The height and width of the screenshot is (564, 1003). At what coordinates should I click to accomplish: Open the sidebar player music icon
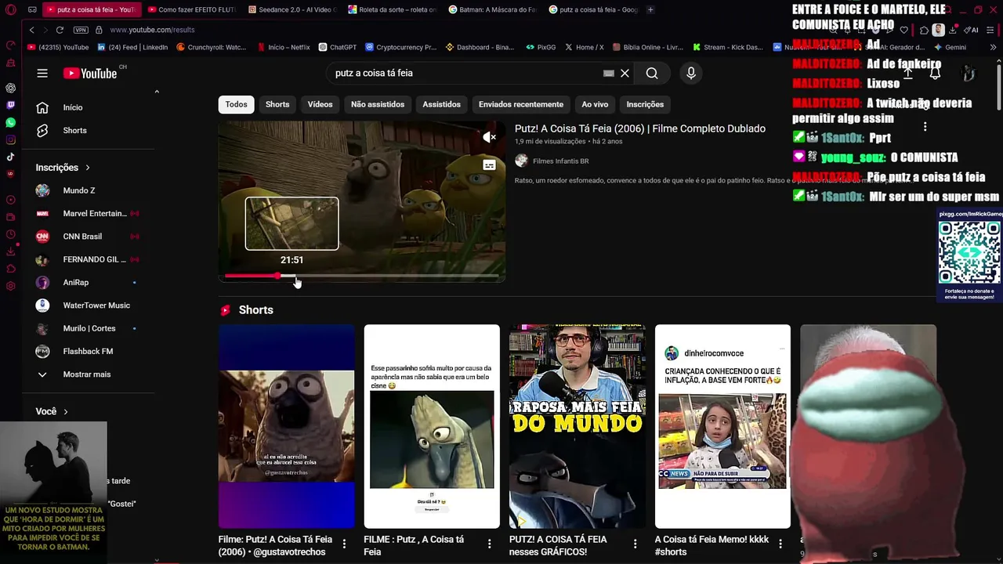click(10, 200)
